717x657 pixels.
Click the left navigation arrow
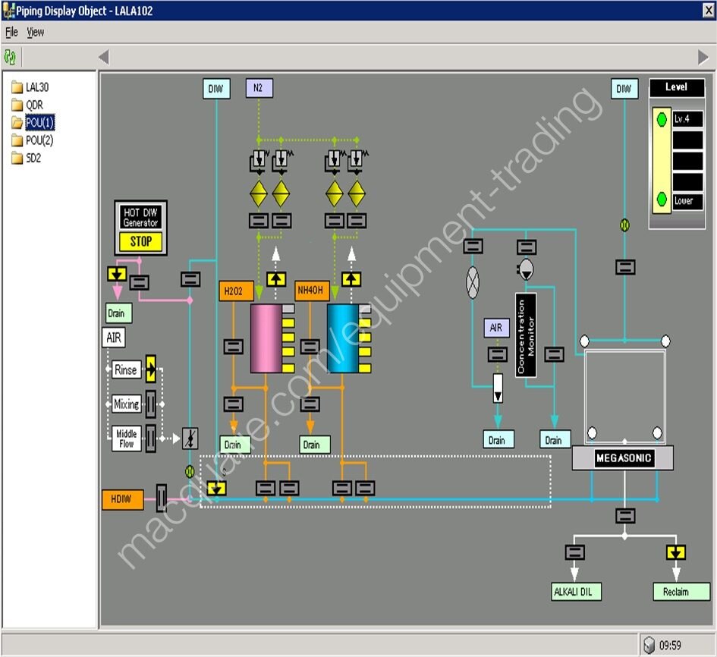click(x=104, y=57)
